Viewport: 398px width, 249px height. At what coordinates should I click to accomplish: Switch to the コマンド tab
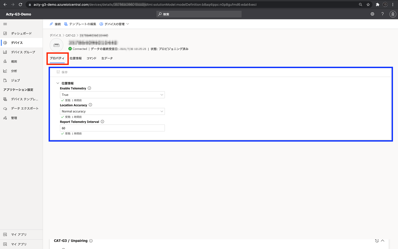91,58
